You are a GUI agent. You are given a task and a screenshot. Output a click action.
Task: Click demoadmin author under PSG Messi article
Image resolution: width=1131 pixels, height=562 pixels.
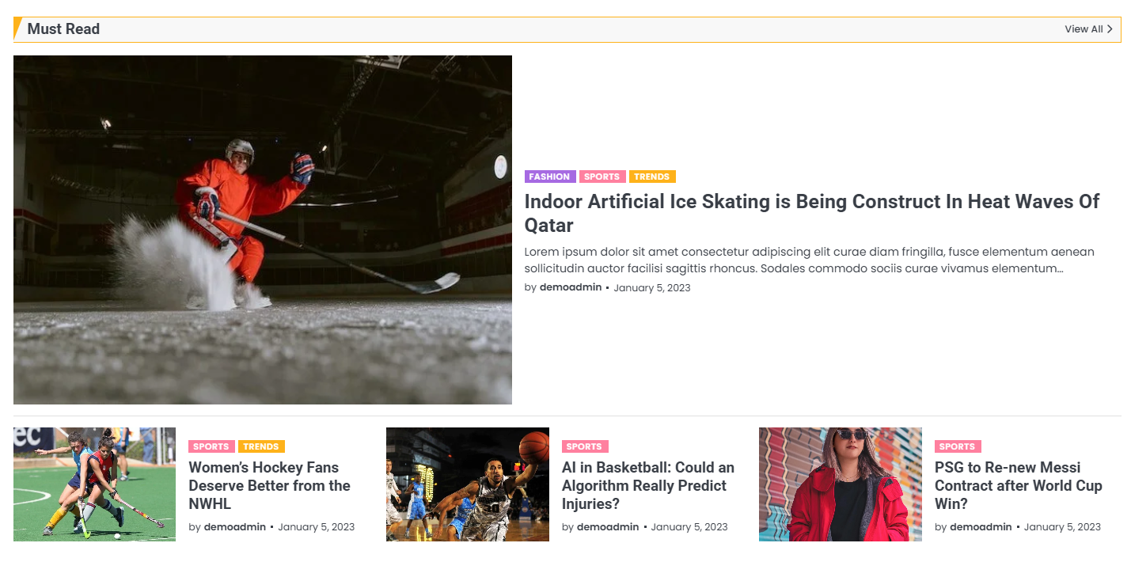coord(981,526)
